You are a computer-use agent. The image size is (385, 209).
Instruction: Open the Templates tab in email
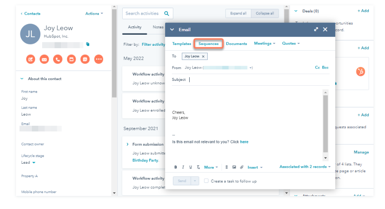181,44
